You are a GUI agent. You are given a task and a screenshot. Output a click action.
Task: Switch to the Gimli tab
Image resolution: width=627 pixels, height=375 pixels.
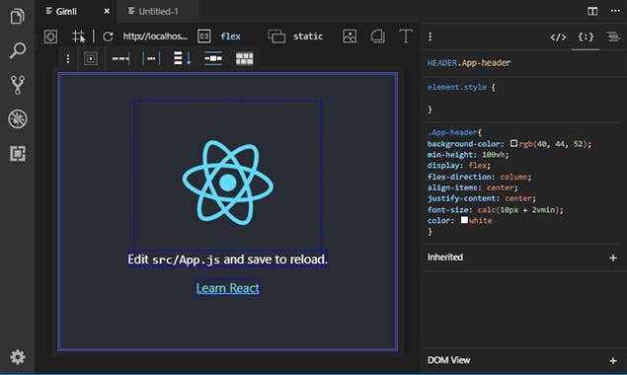(x=66, y=11)
